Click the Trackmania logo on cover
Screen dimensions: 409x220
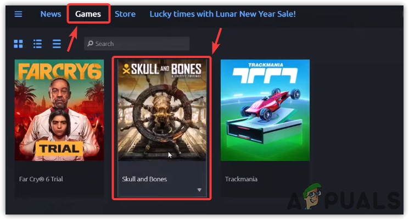[x=265, y=73]
